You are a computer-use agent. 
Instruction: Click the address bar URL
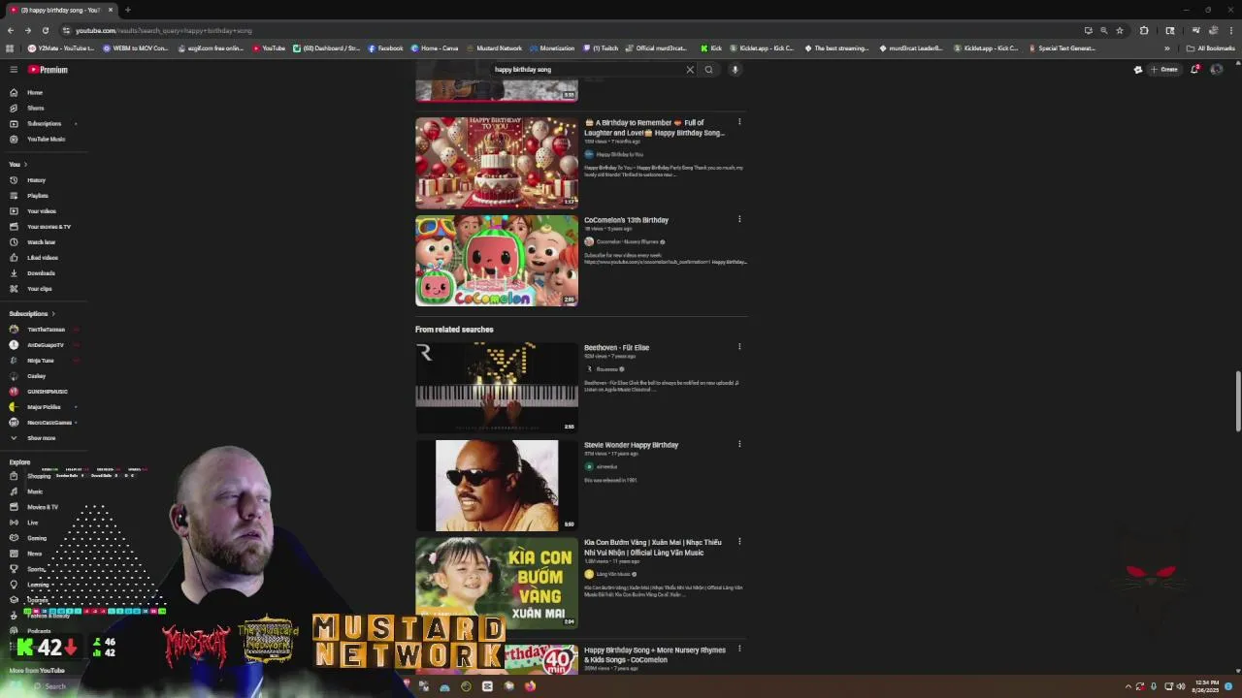[163, 30]
